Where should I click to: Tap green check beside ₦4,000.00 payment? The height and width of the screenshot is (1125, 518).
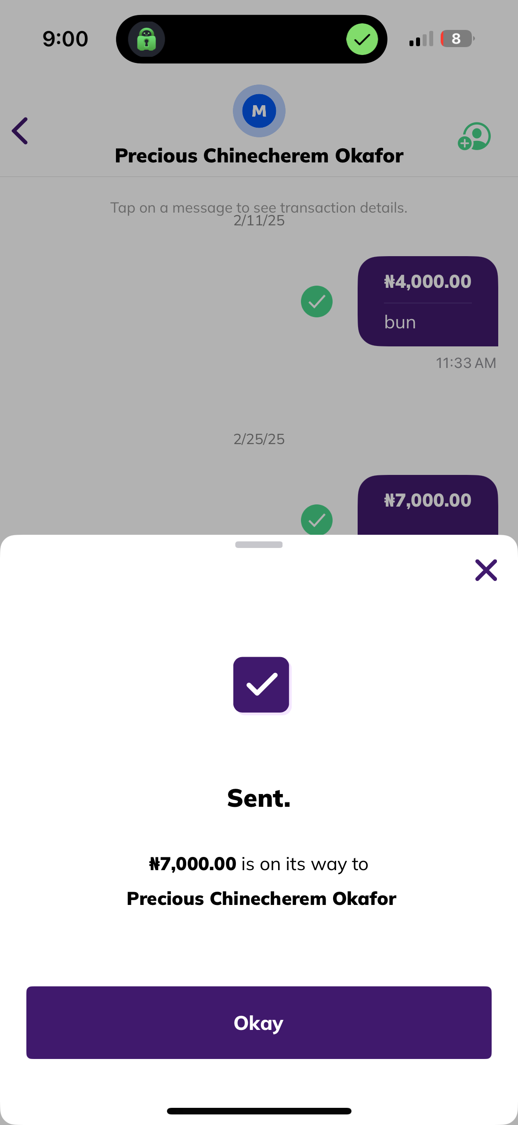click(316, 301)
